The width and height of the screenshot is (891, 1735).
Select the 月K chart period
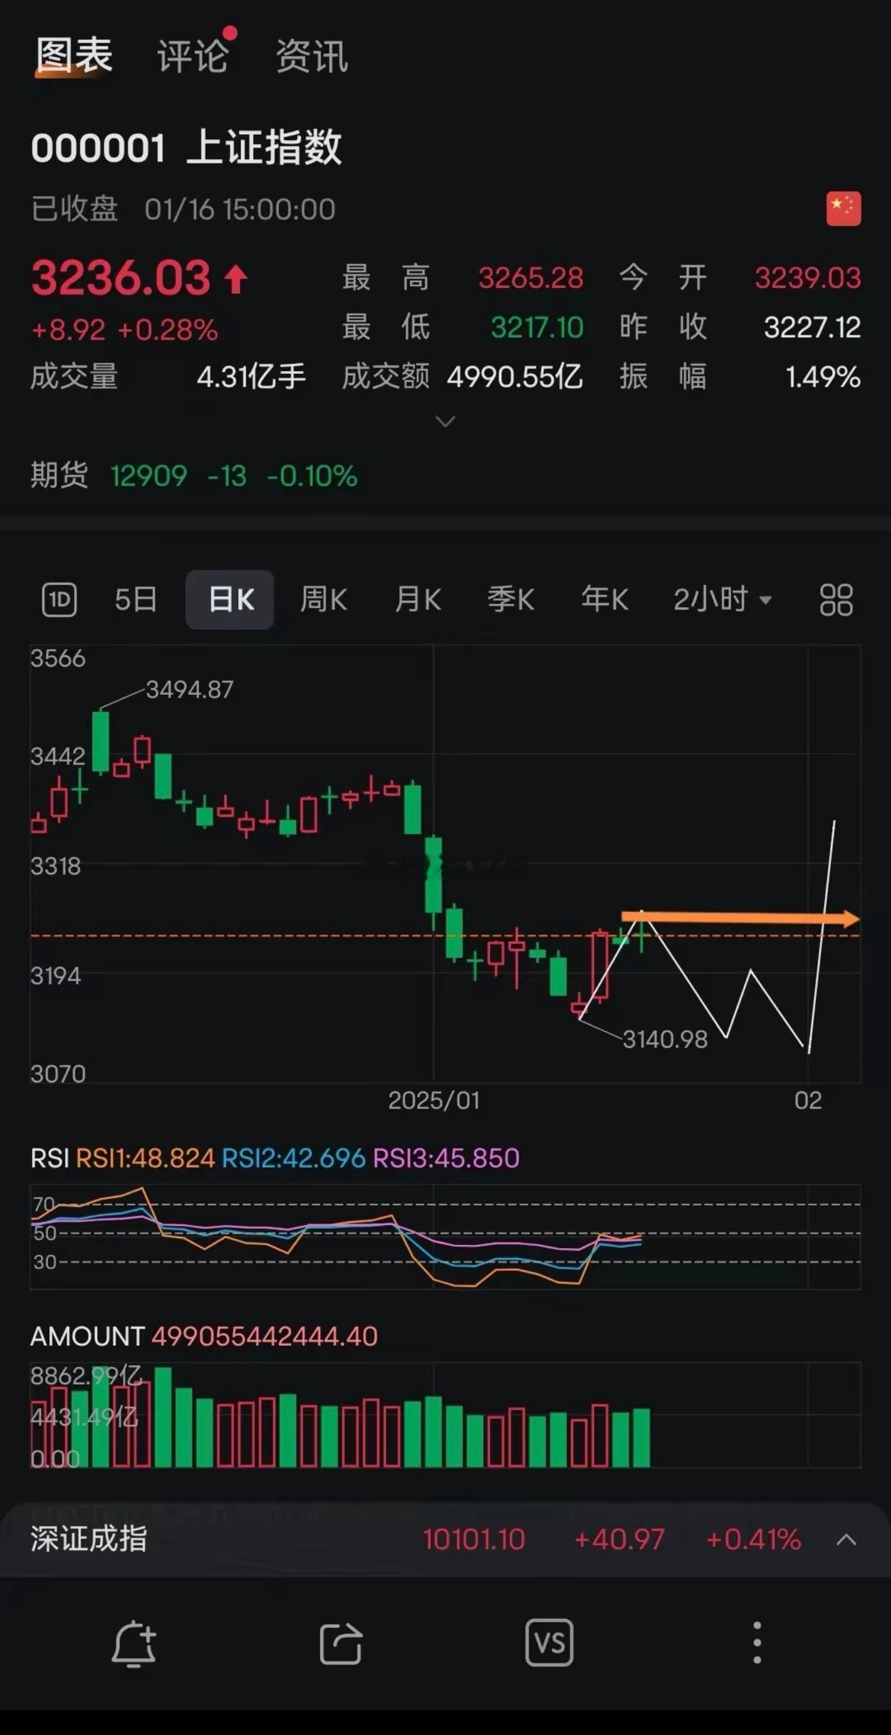click(418, 600)
